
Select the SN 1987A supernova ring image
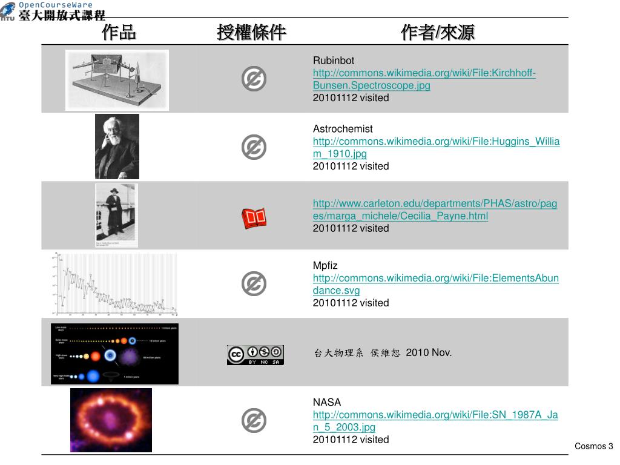tap(111, 420)
